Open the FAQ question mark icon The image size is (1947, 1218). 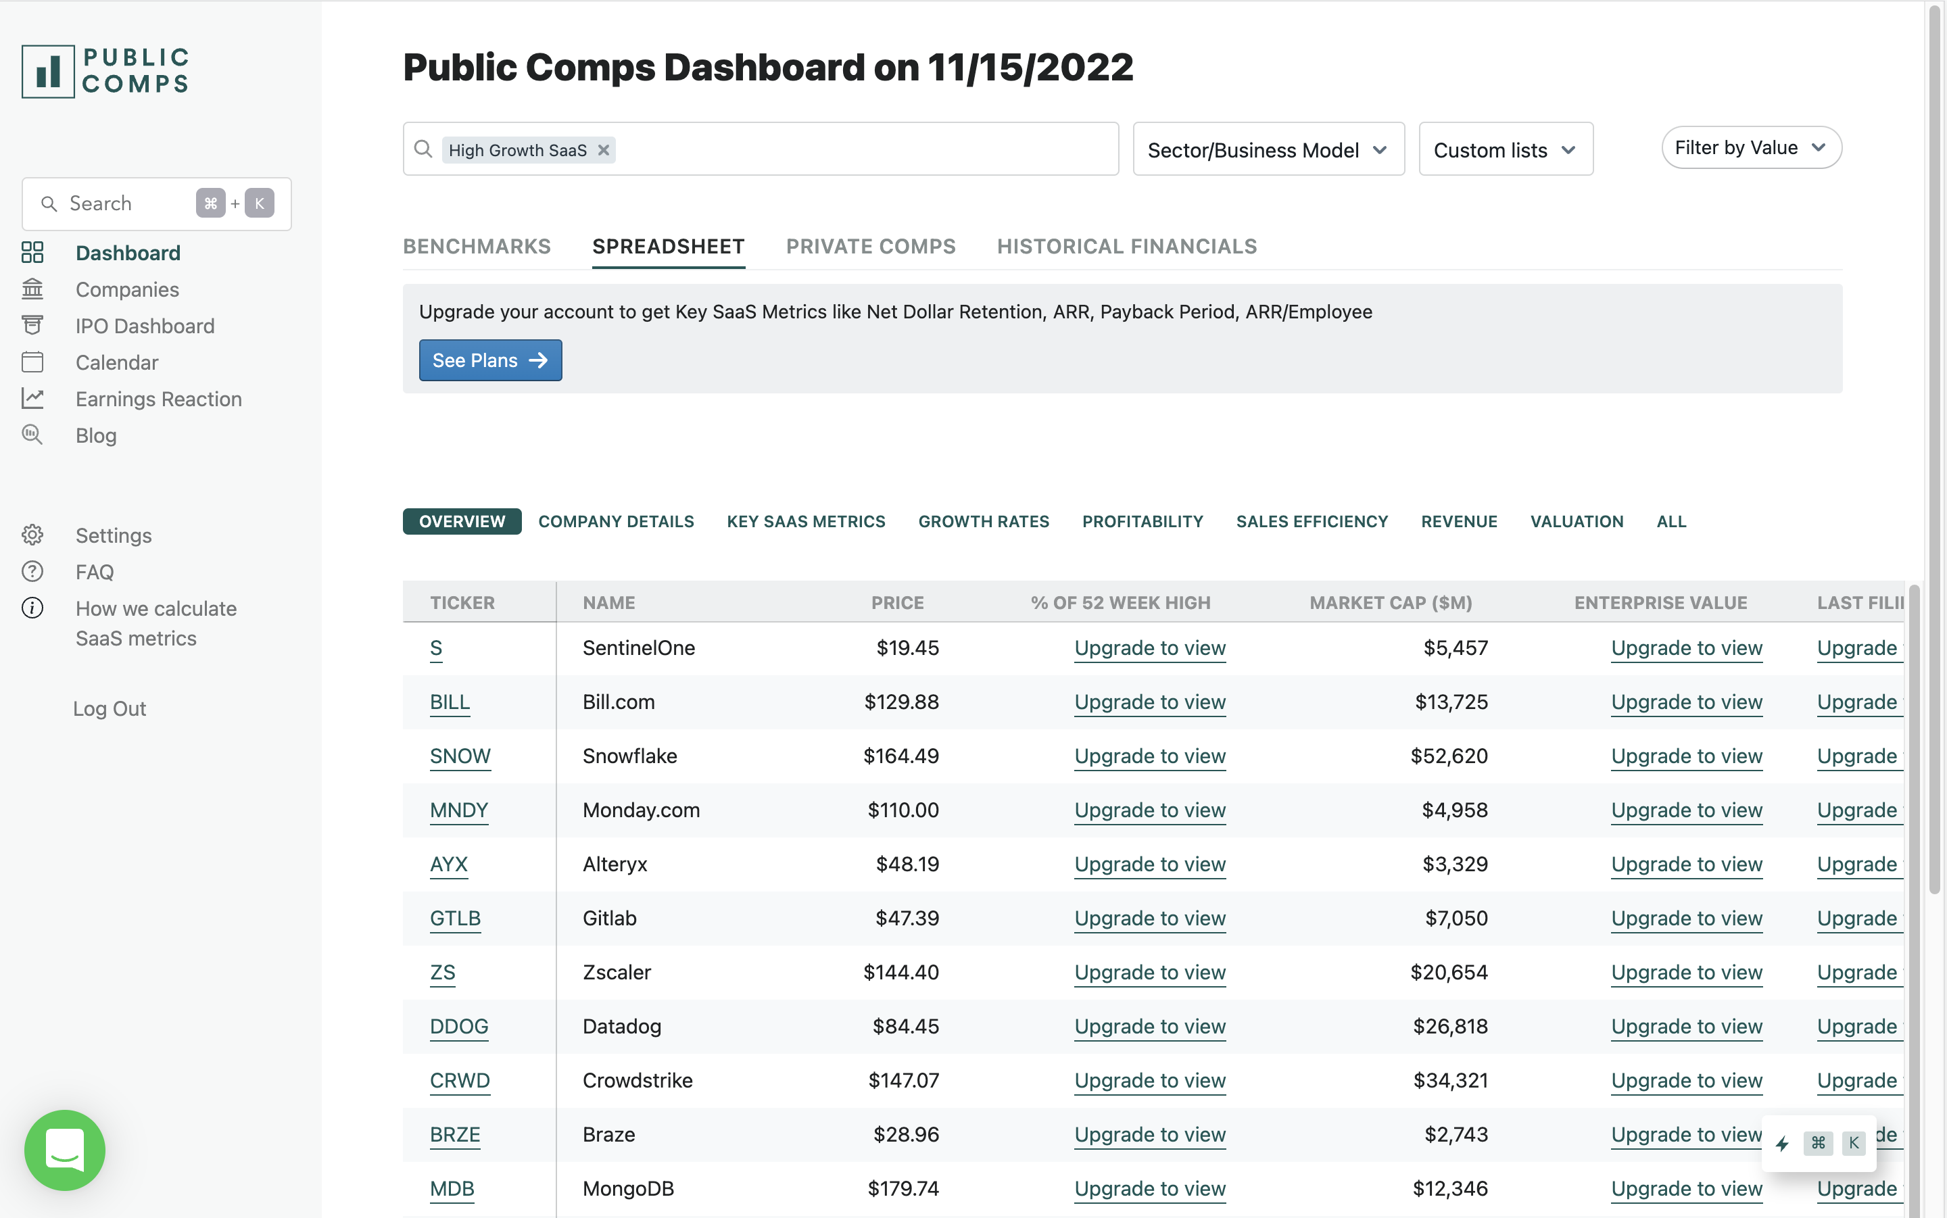[x=32, y=571]
